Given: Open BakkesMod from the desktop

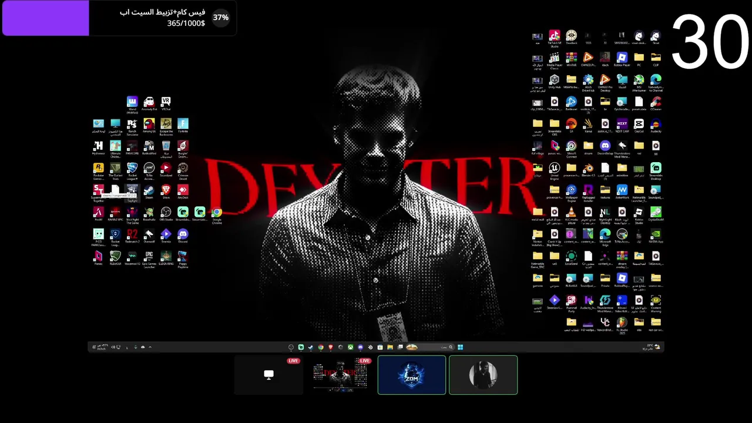Looking at the screenshot, I should coord(149,148).
